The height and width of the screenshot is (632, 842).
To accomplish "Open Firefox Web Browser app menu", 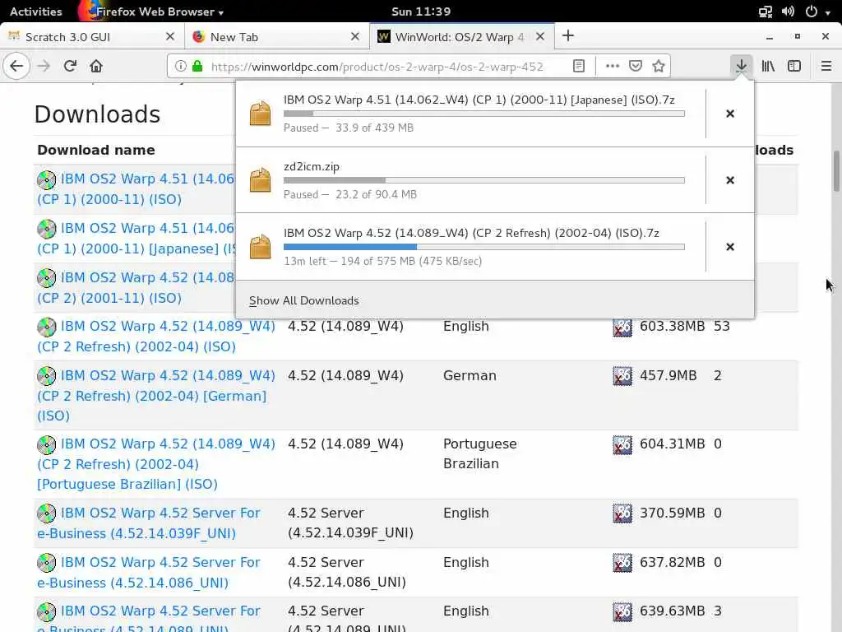I will click(153, 12).
